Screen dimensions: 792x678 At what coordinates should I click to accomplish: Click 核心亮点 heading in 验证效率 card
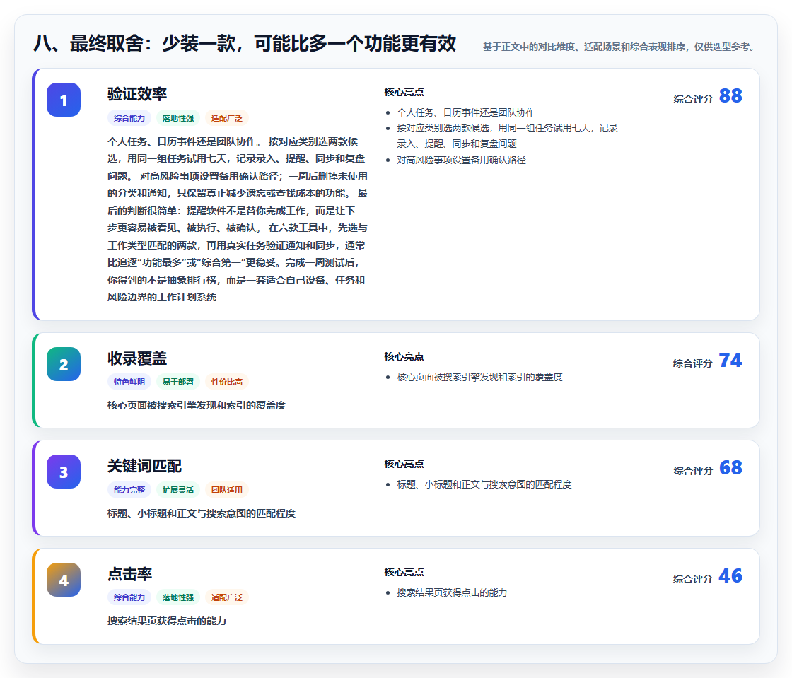[x=404, y=92]
